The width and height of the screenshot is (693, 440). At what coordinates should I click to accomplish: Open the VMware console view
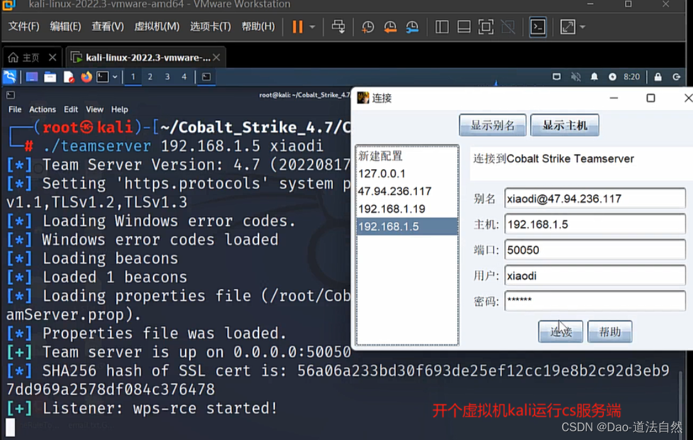(538, 27)
